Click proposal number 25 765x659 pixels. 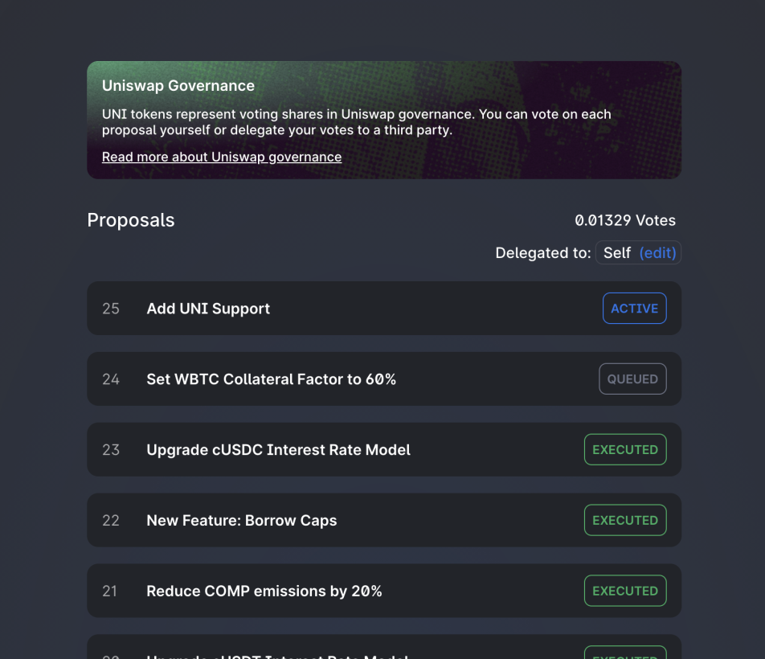[111, 309]
